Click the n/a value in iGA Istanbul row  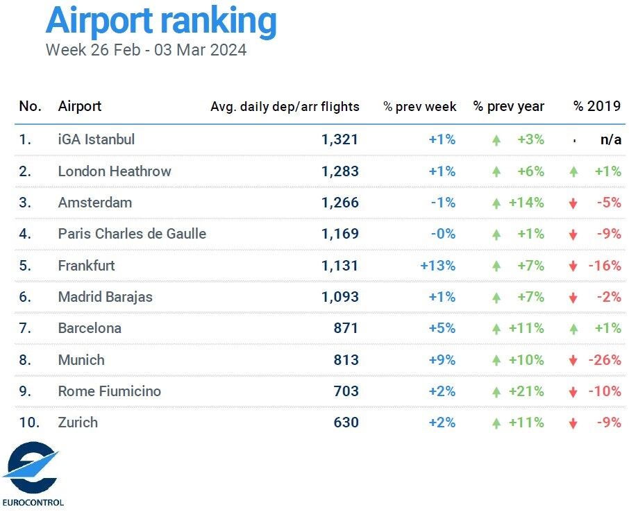[611, 139]
